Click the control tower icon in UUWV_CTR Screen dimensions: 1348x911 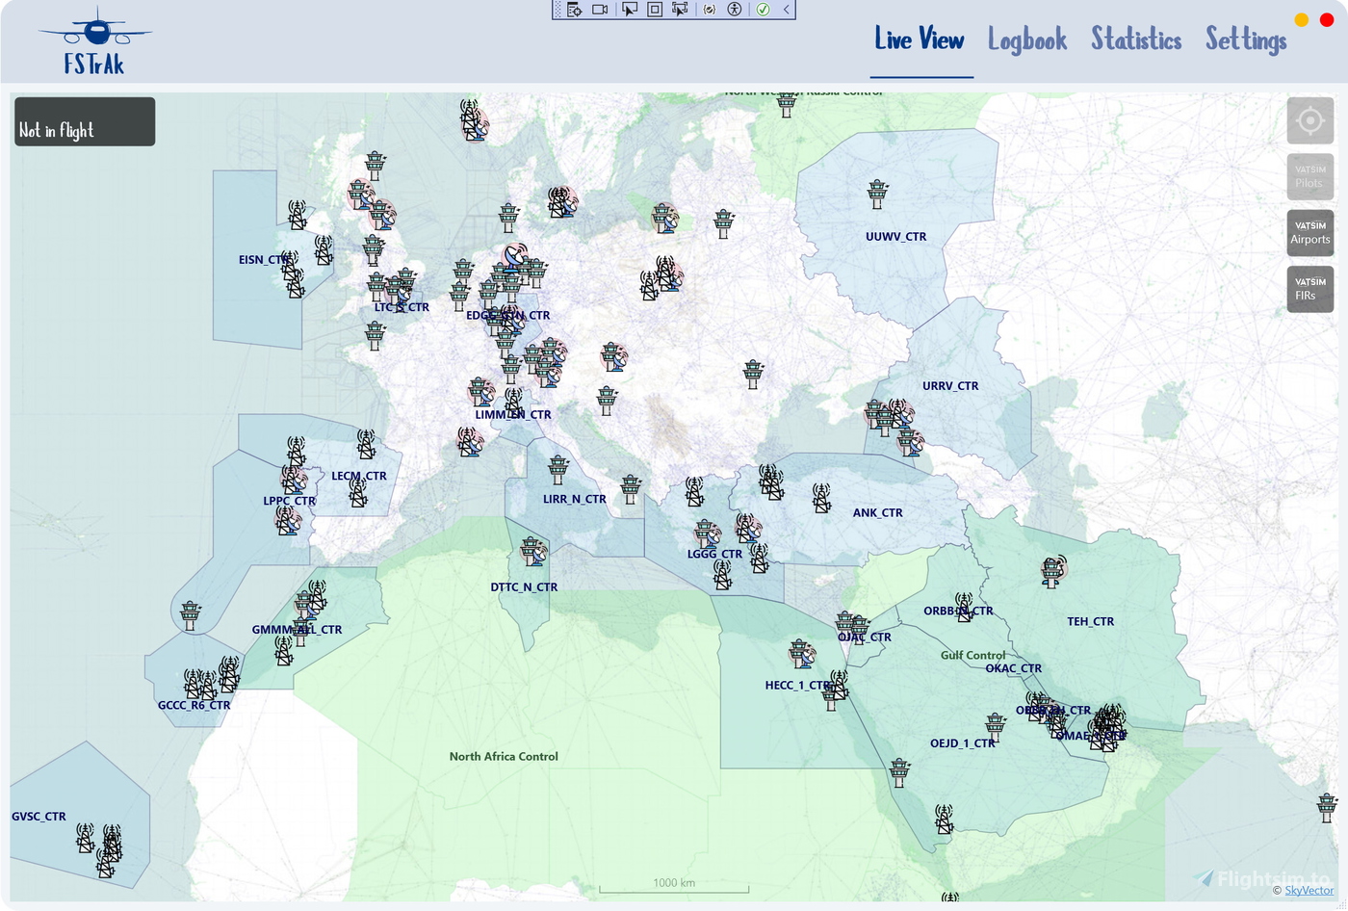pyautogui.click(x=876, y=194)
